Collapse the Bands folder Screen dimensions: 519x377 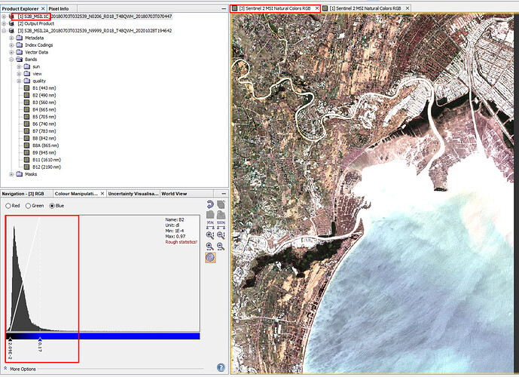pyautogui.click(x=11, y=60)
